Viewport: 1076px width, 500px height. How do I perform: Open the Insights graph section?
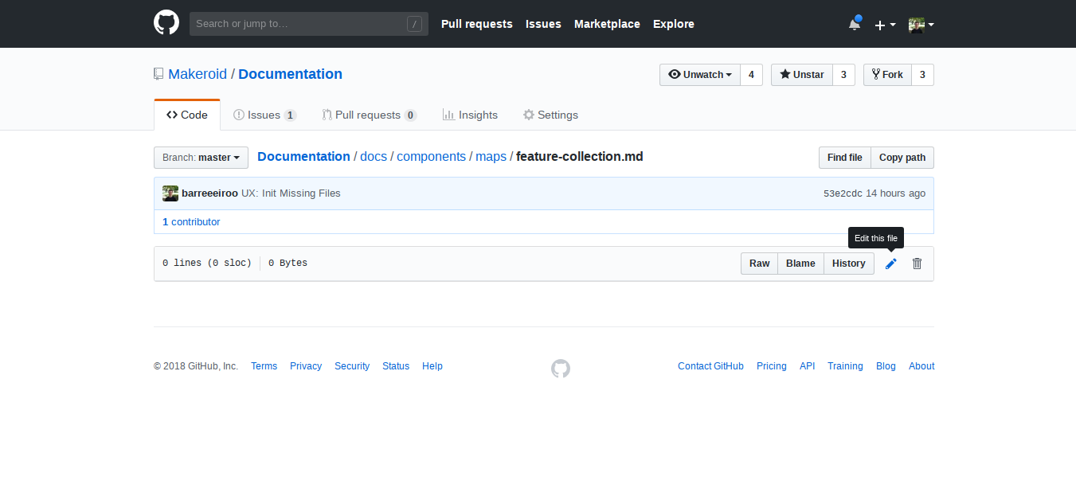(x=470, y=115)
